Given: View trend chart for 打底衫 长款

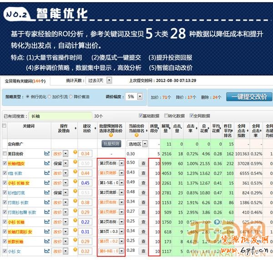Looking at the screenshot, I should point(46,203).
